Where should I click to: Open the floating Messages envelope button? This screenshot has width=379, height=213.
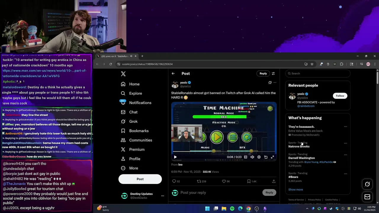367,197
